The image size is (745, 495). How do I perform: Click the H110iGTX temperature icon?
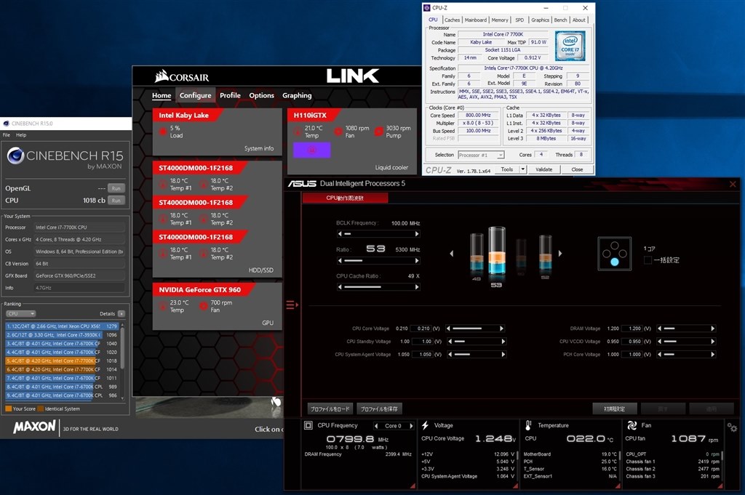click(x=298, y=132)
